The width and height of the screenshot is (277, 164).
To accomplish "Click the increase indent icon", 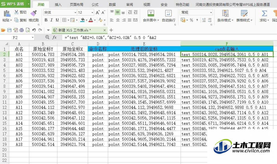I will [x=136, y=12].
